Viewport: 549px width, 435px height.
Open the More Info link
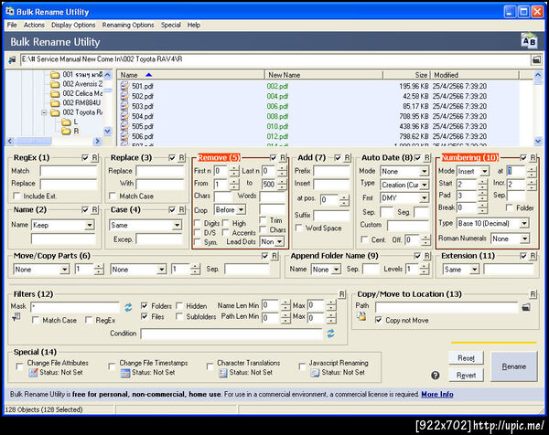click(436, 394)
